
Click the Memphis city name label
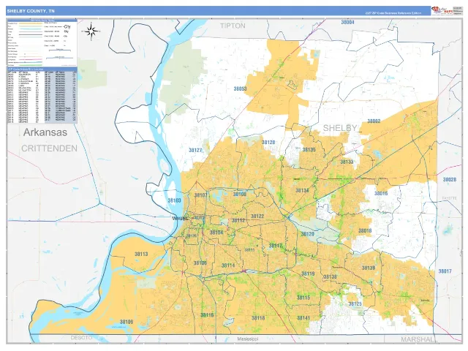point(180,219)
